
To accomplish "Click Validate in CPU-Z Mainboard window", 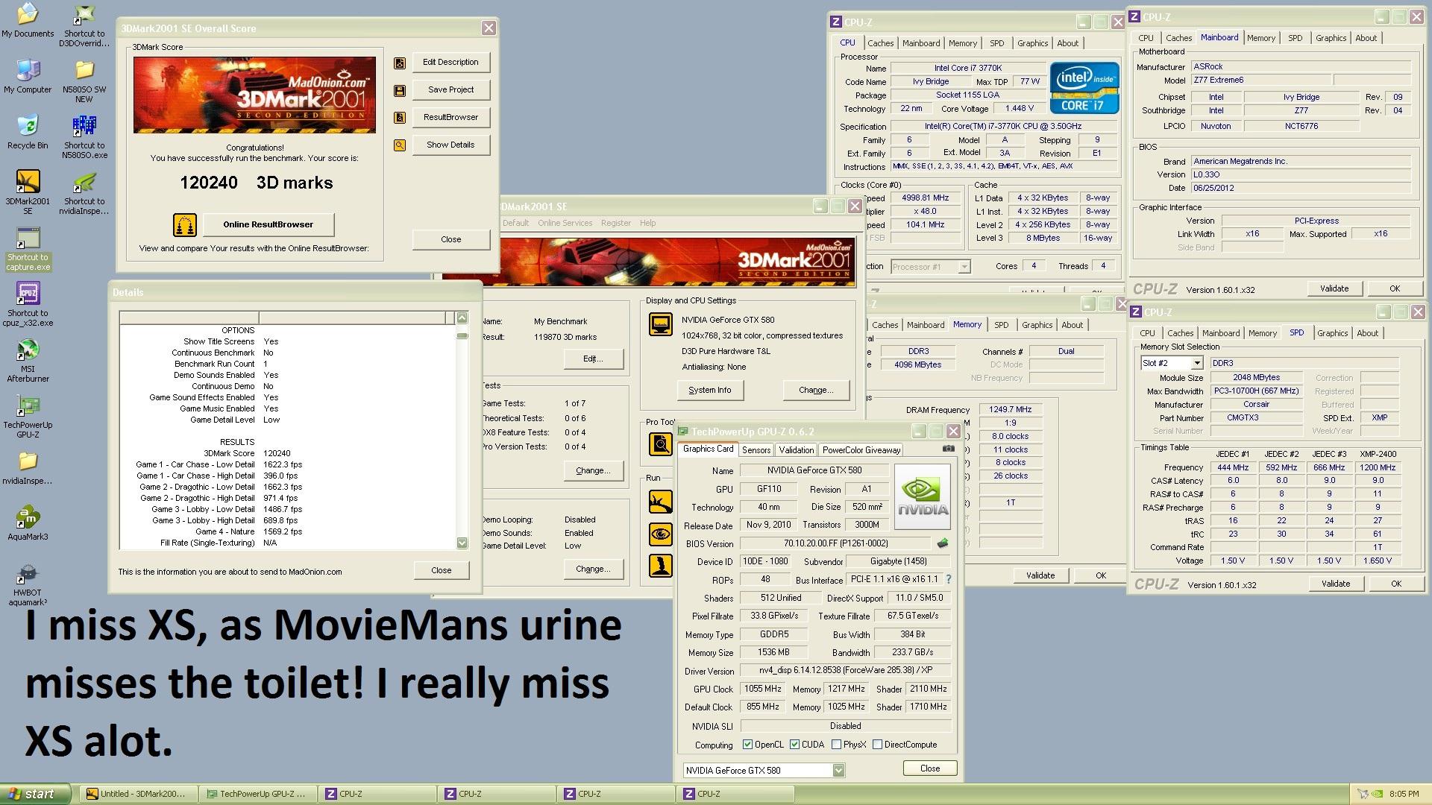I will pos(1334,288).
